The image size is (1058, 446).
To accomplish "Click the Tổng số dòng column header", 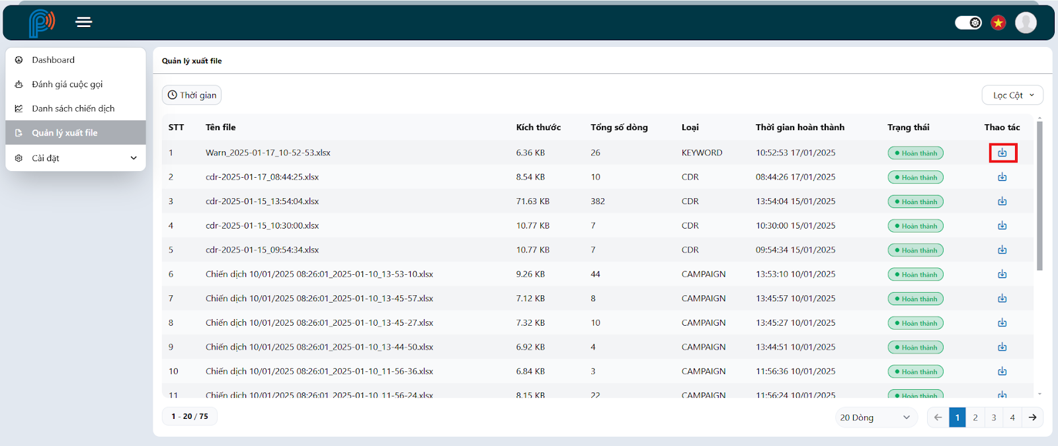I will click(x=619, y=128).
